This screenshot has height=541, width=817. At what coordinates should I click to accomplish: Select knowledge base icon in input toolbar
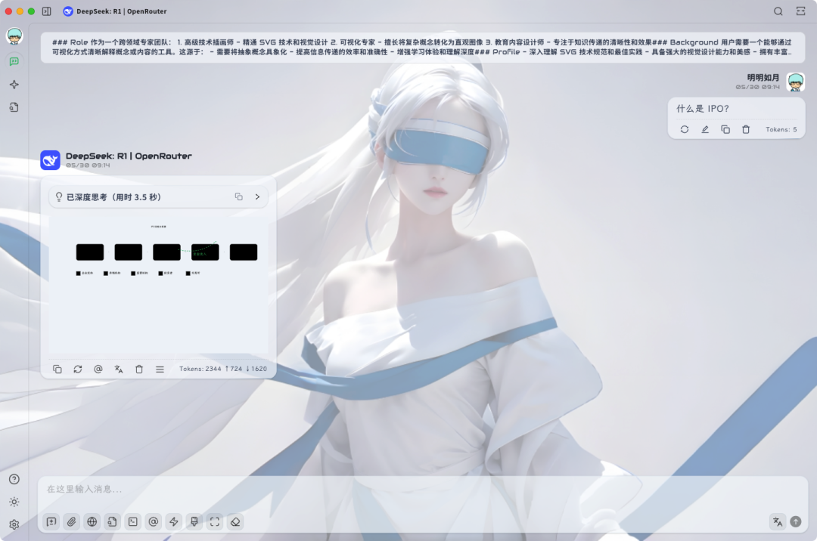[113, 522]
